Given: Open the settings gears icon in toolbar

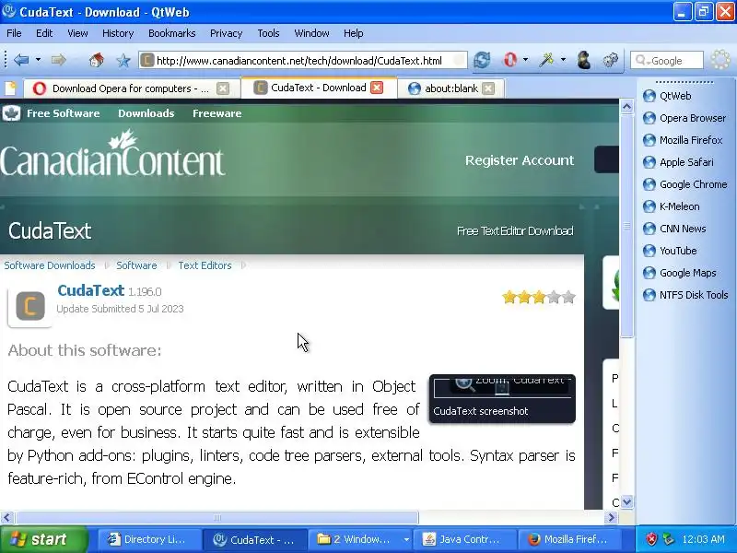Looking at the screenshot, I should pyautogui.click(x=611, y=60).
